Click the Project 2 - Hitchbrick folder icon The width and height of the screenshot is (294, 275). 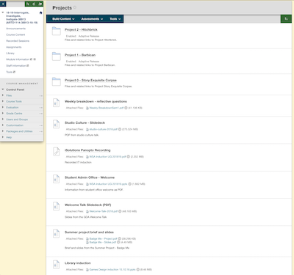57,31
